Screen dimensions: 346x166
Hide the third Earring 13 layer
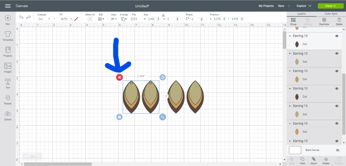[337, 71]
